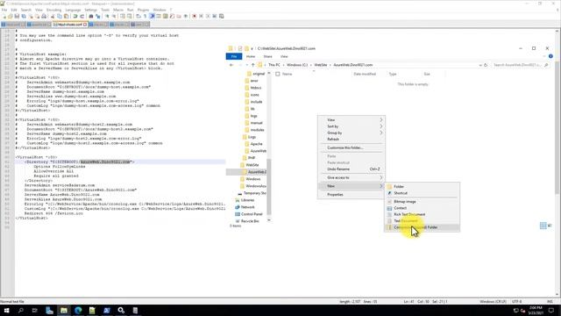Viewport: 561px width, 316px height.
Task: Click the Notepad++ editor vertical scrollbar
Action: pos(557,163)
